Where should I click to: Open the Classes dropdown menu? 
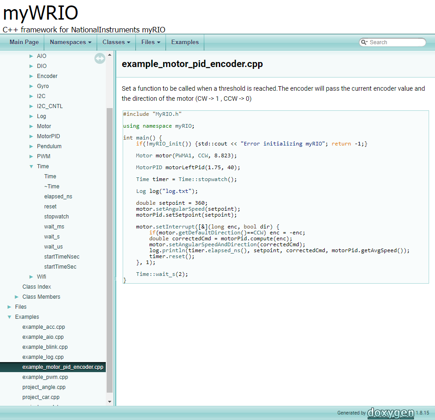(x=116, y=42)
